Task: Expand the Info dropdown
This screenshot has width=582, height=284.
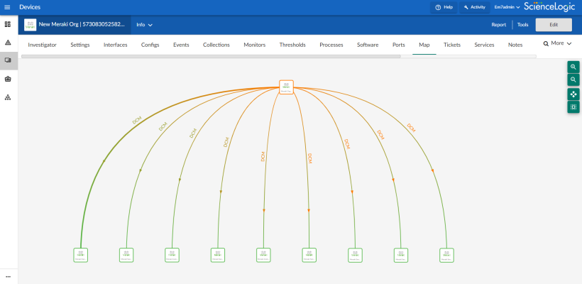Action: click(x=144, y=25)
